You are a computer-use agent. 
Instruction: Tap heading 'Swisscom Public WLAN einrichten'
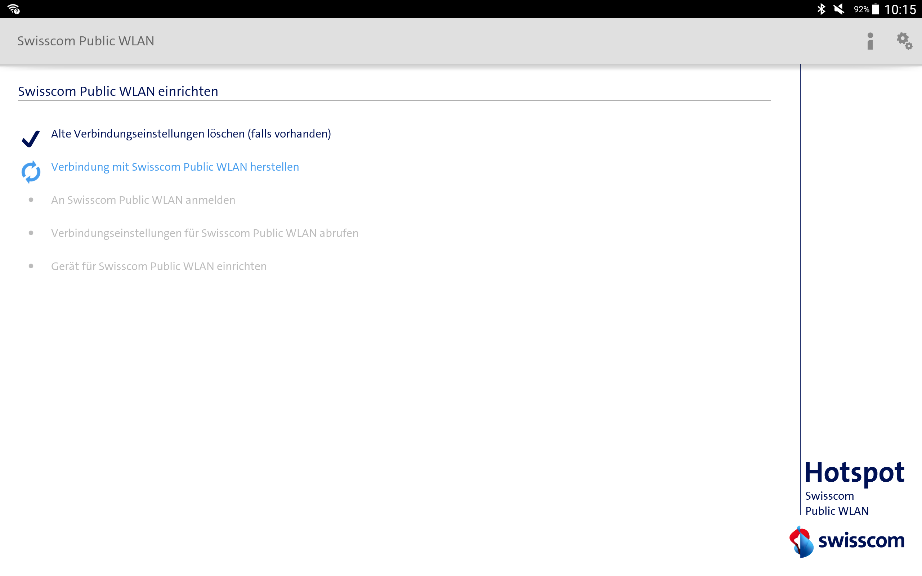pos(118,91)
